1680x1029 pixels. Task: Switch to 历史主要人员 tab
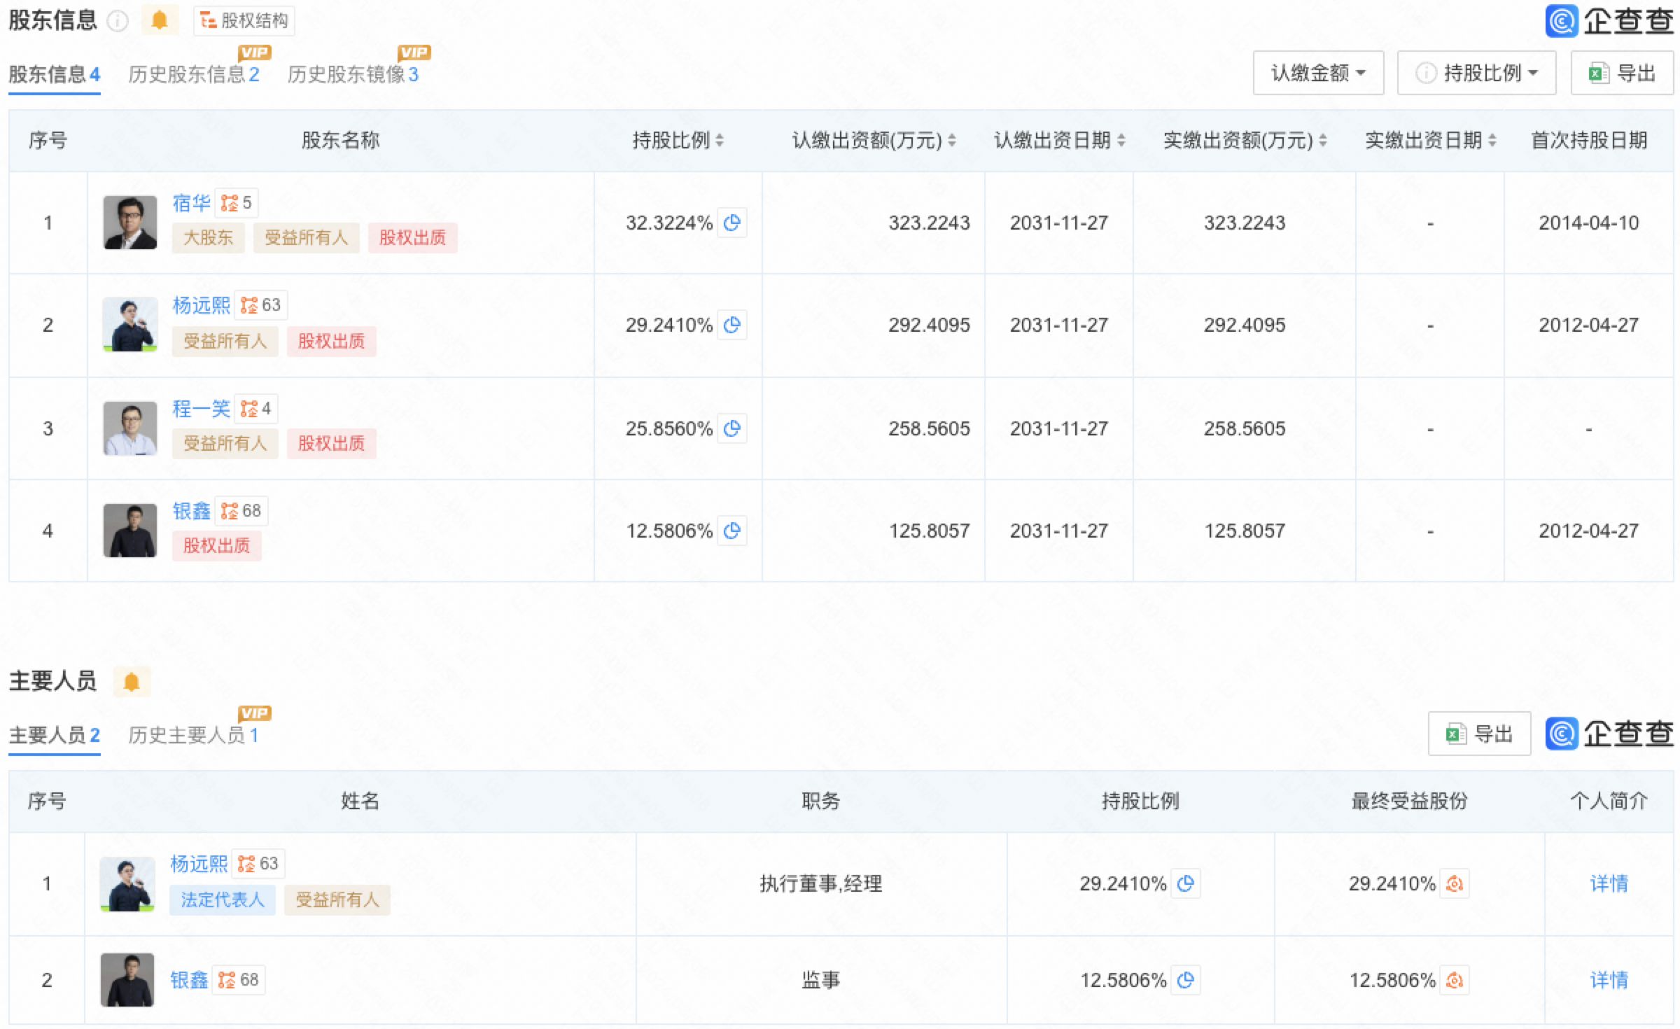click(x=194, y=735)
